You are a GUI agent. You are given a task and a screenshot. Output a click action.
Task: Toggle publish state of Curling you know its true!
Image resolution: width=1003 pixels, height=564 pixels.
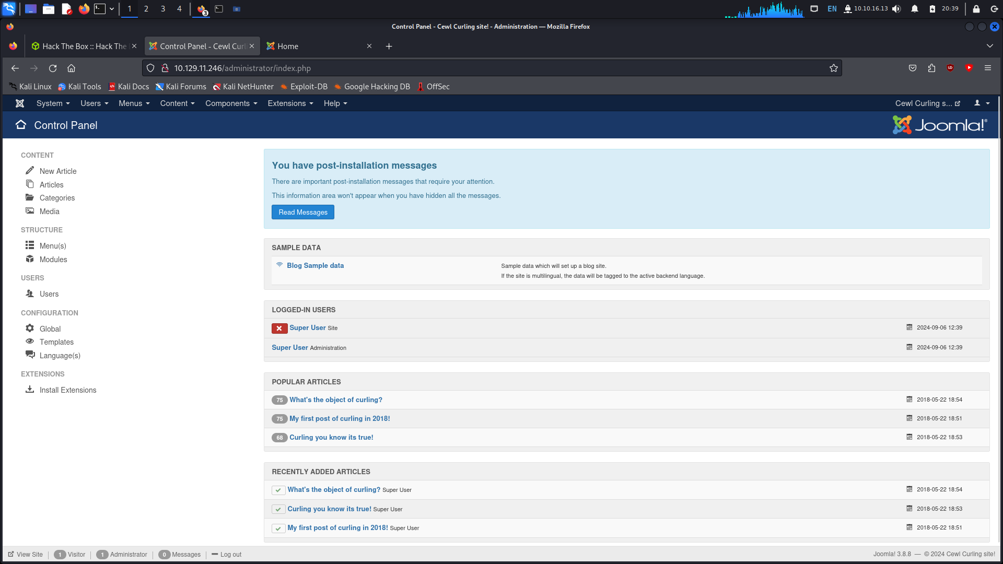pos(278,509)
